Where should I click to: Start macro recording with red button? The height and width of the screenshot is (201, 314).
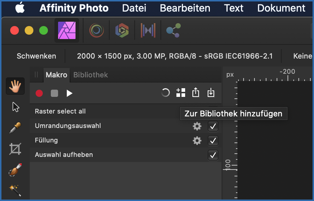[x=39, y=93]
